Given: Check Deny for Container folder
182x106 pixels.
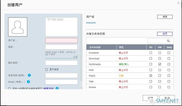Looking at the screenshot, I should [169, 53].
